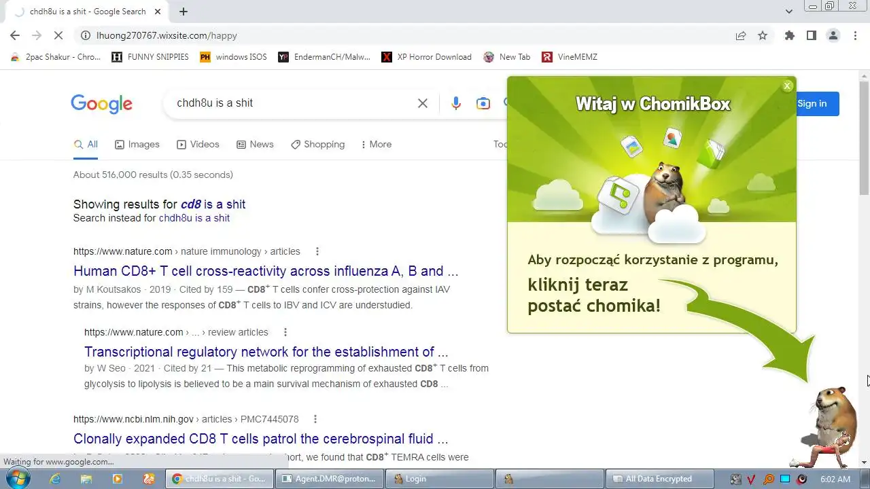870x489 pixels.
Task: Bookmark this tab with star icon
Action: point(763,35)
